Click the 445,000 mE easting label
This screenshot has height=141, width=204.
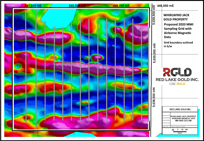(33, 6)
